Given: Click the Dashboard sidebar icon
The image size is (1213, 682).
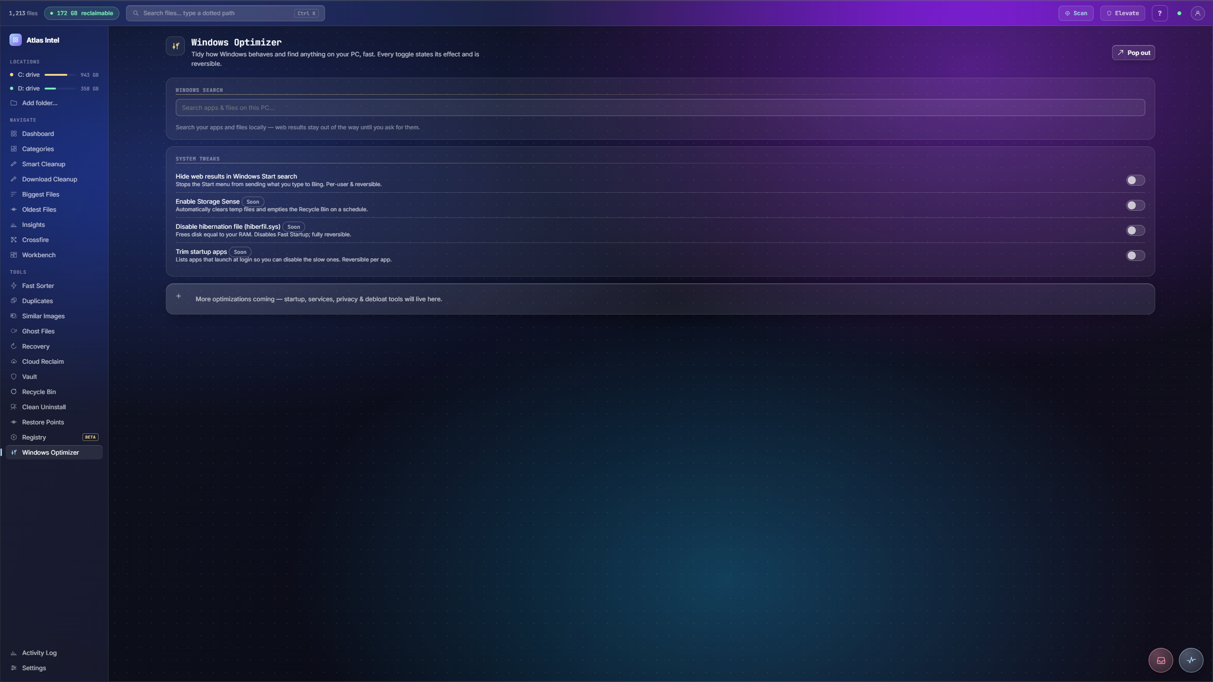Looking at the screenshot, I should pos(14,134).
